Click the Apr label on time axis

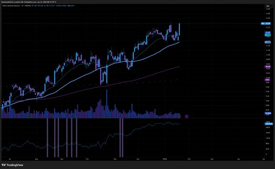tap(239, 159)
